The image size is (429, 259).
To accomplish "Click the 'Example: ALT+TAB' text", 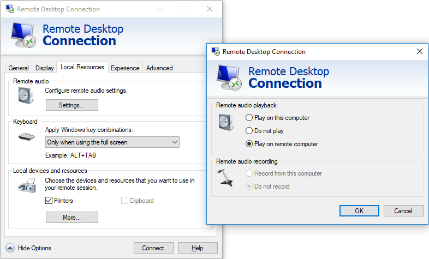I will pos(70,155).
